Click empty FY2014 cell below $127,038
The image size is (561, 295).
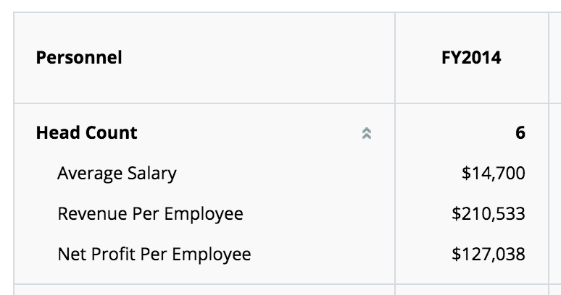(472, 290)
